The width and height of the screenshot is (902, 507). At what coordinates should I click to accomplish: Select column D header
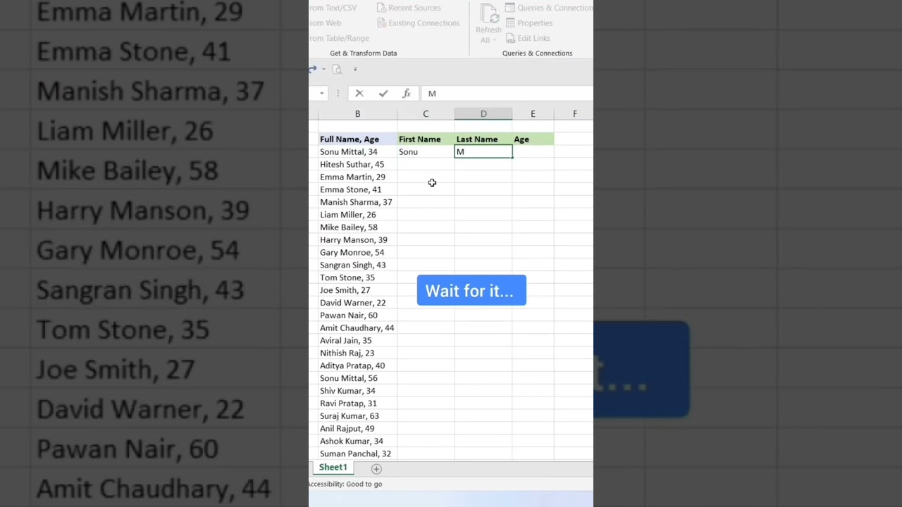[483, 114]
